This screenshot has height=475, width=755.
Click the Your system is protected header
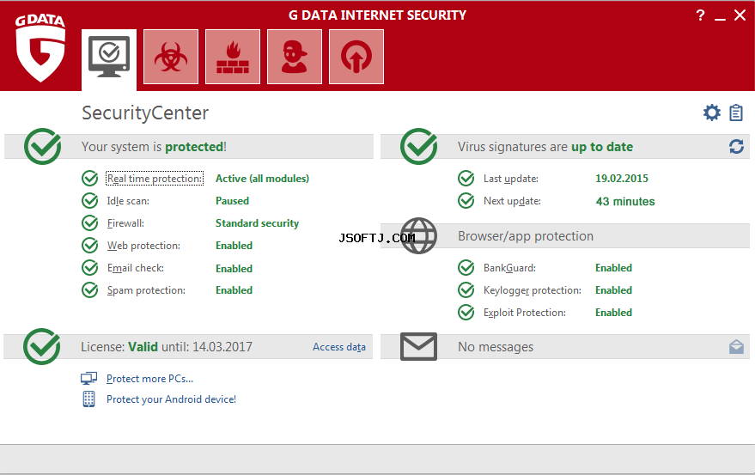tap(154, 147)
